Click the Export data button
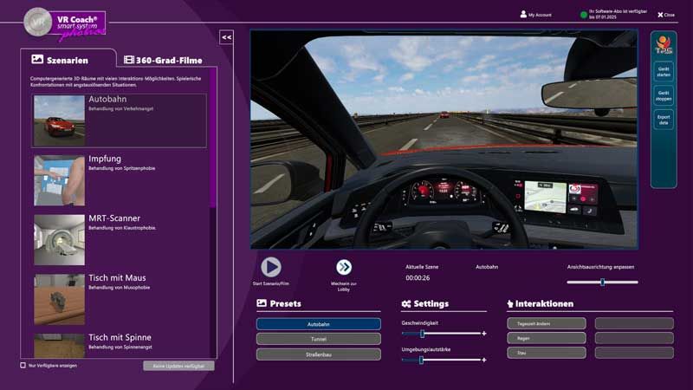 coord(664,120)
